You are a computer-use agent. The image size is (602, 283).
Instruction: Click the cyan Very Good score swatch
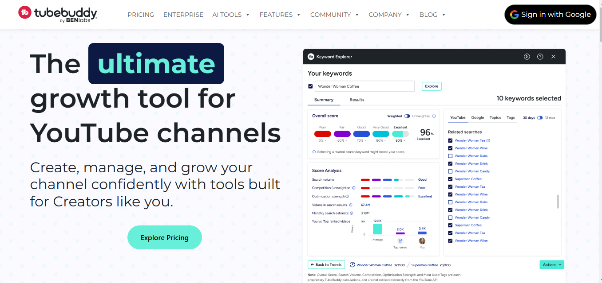[x=381, y=134]
